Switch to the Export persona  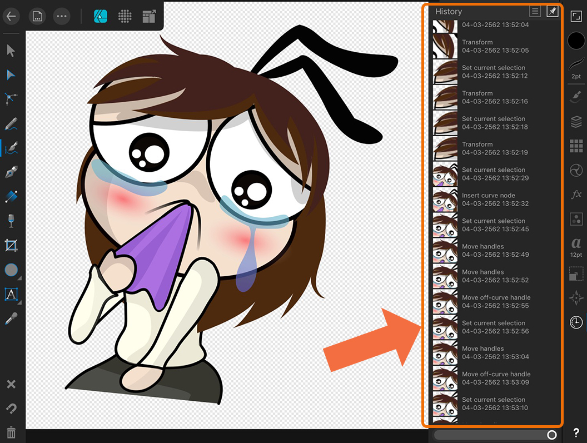(x=149, y=16)
